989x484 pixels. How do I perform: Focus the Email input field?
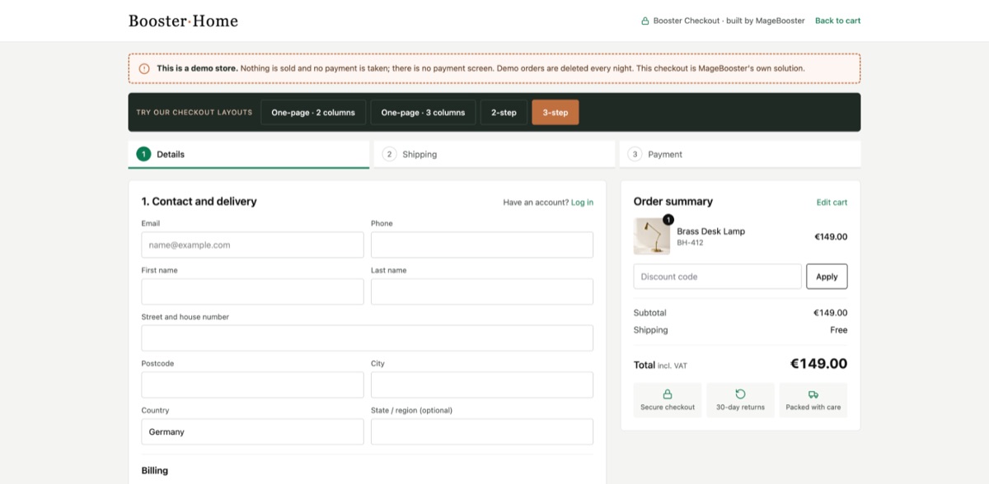[x=252, y=244]
